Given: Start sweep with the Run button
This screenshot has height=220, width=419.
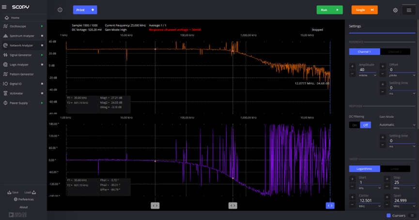Looking at the screenshot, I should [x=329, y=10].
